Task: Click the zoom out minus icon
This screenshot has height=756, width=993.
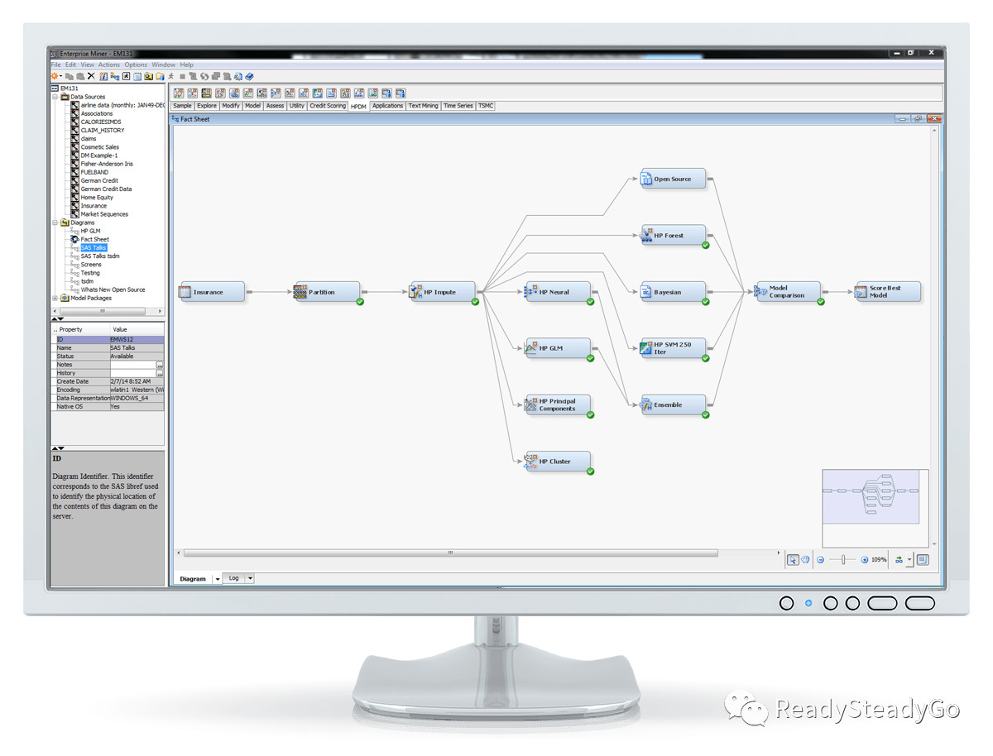Action: pos(820,560)
